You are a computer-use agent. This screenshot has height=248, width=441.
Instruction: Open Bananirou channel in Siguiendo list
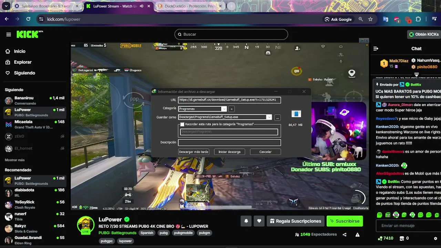point(34,101)
